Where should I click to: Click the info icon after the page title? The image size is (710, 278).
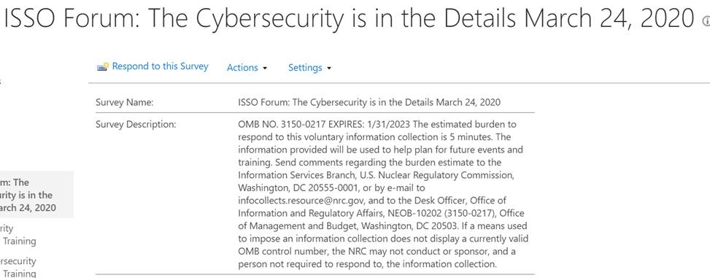[706, 21]
